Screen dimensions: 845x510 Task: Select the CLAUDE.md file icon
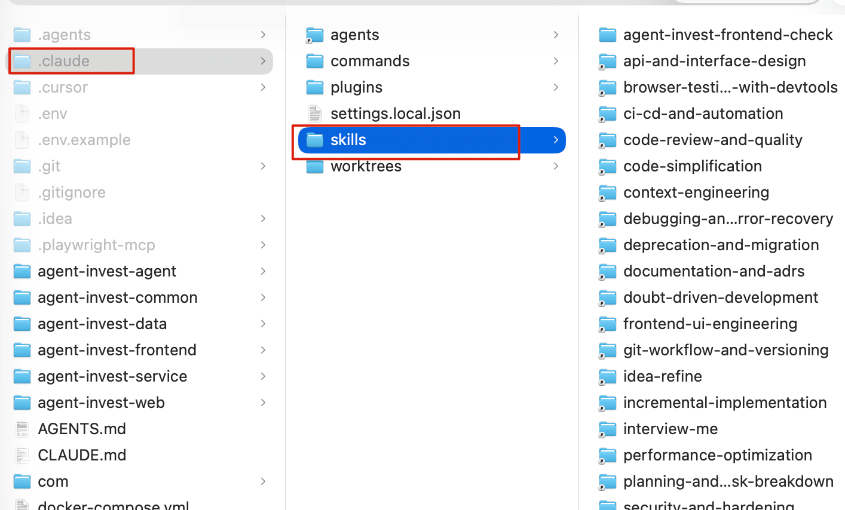point(22,455)
